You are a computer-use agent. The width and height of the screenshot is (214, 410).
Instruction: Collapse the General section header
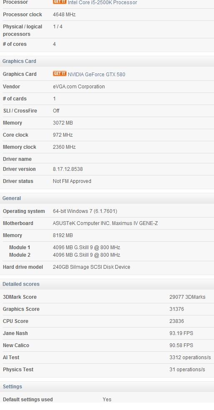pos(107,198)
